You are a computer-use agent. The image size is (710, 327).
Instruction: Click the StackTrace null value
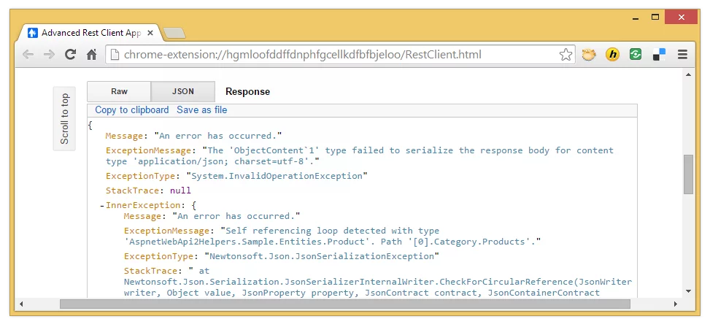(x=180, y=191)
